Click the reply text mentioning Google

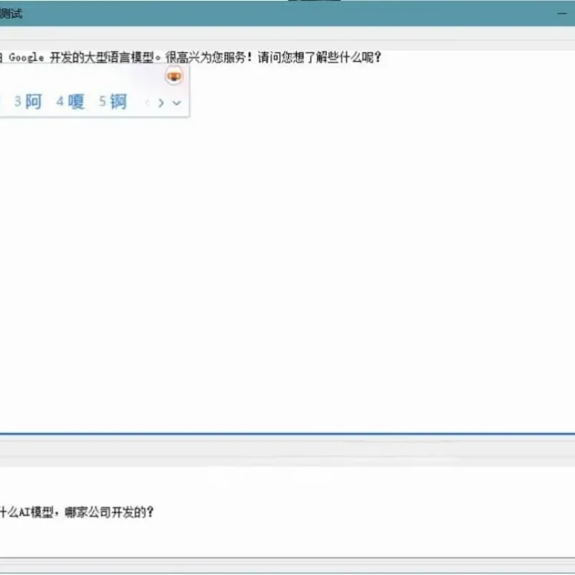click(x=190, y=57)
